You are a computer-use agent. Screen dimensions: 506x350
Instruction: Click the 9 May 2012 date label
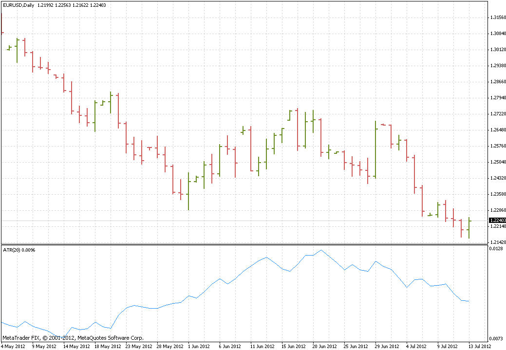pos(44,347)
